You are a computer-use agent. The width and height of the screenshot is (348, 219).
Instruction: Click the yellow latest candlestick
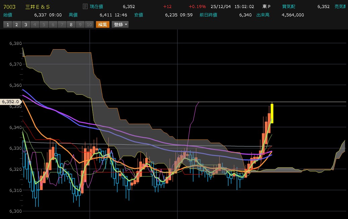[272, 113]
